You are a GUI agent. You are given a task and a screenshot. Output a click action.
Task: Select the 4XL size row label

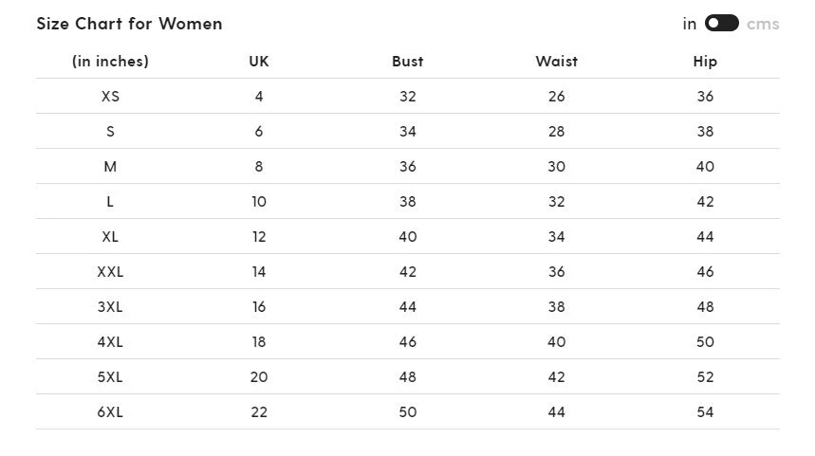point(110,342)
